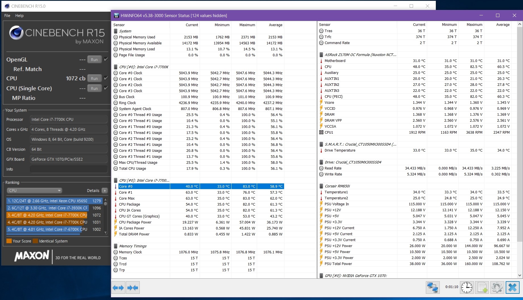Click HWiNFO right pane scroll down arrow
Viewport: 523px width, 300px height.
click(520, 275)
